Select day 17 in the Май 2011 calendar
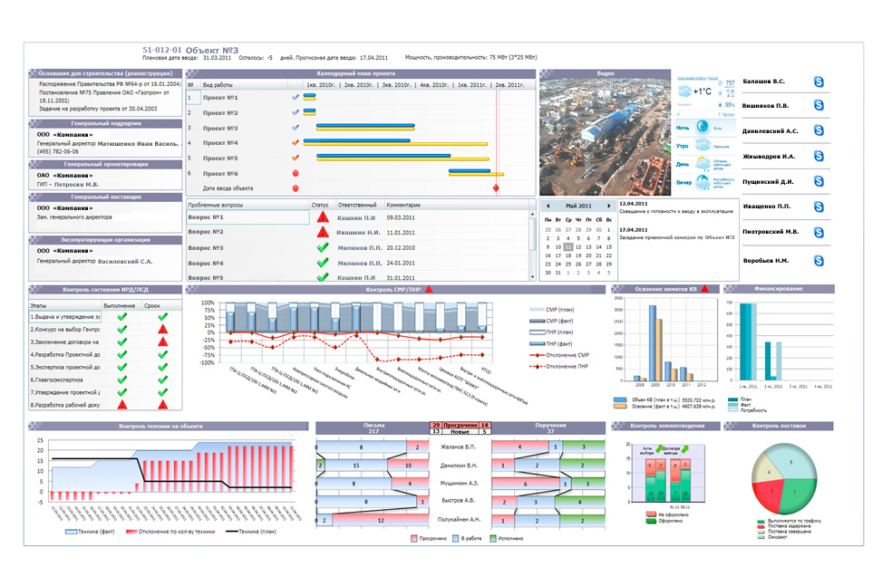Image resolution: width=882 pixels, height=567 pixels. click(x=558, y=255)
